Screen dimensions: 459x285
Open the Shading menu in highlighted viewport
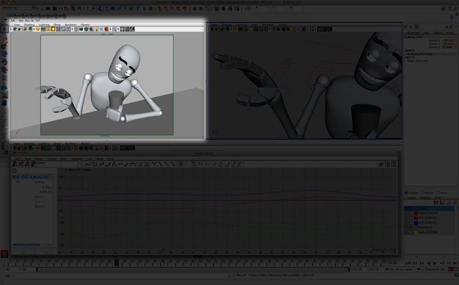(x=29, y=25)
